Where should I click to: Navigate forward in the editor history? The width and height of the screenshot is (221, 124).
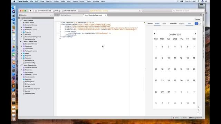[x=58, y=15]
